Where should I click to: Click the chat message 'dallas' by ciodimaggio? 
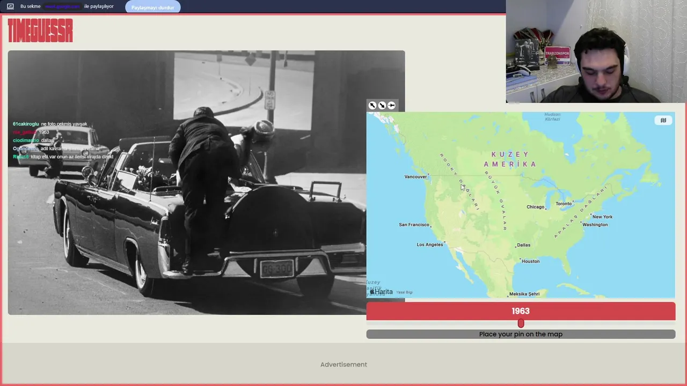coord(33,140)
